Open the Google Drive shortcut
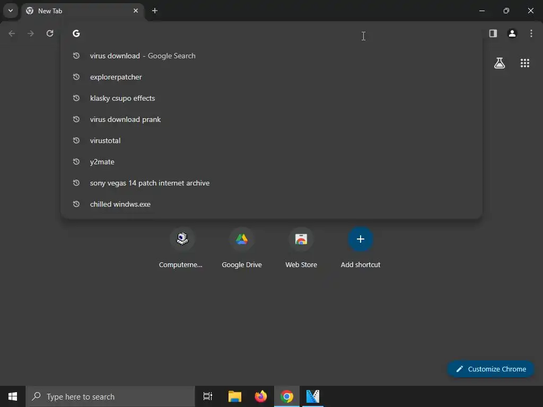 242,248
